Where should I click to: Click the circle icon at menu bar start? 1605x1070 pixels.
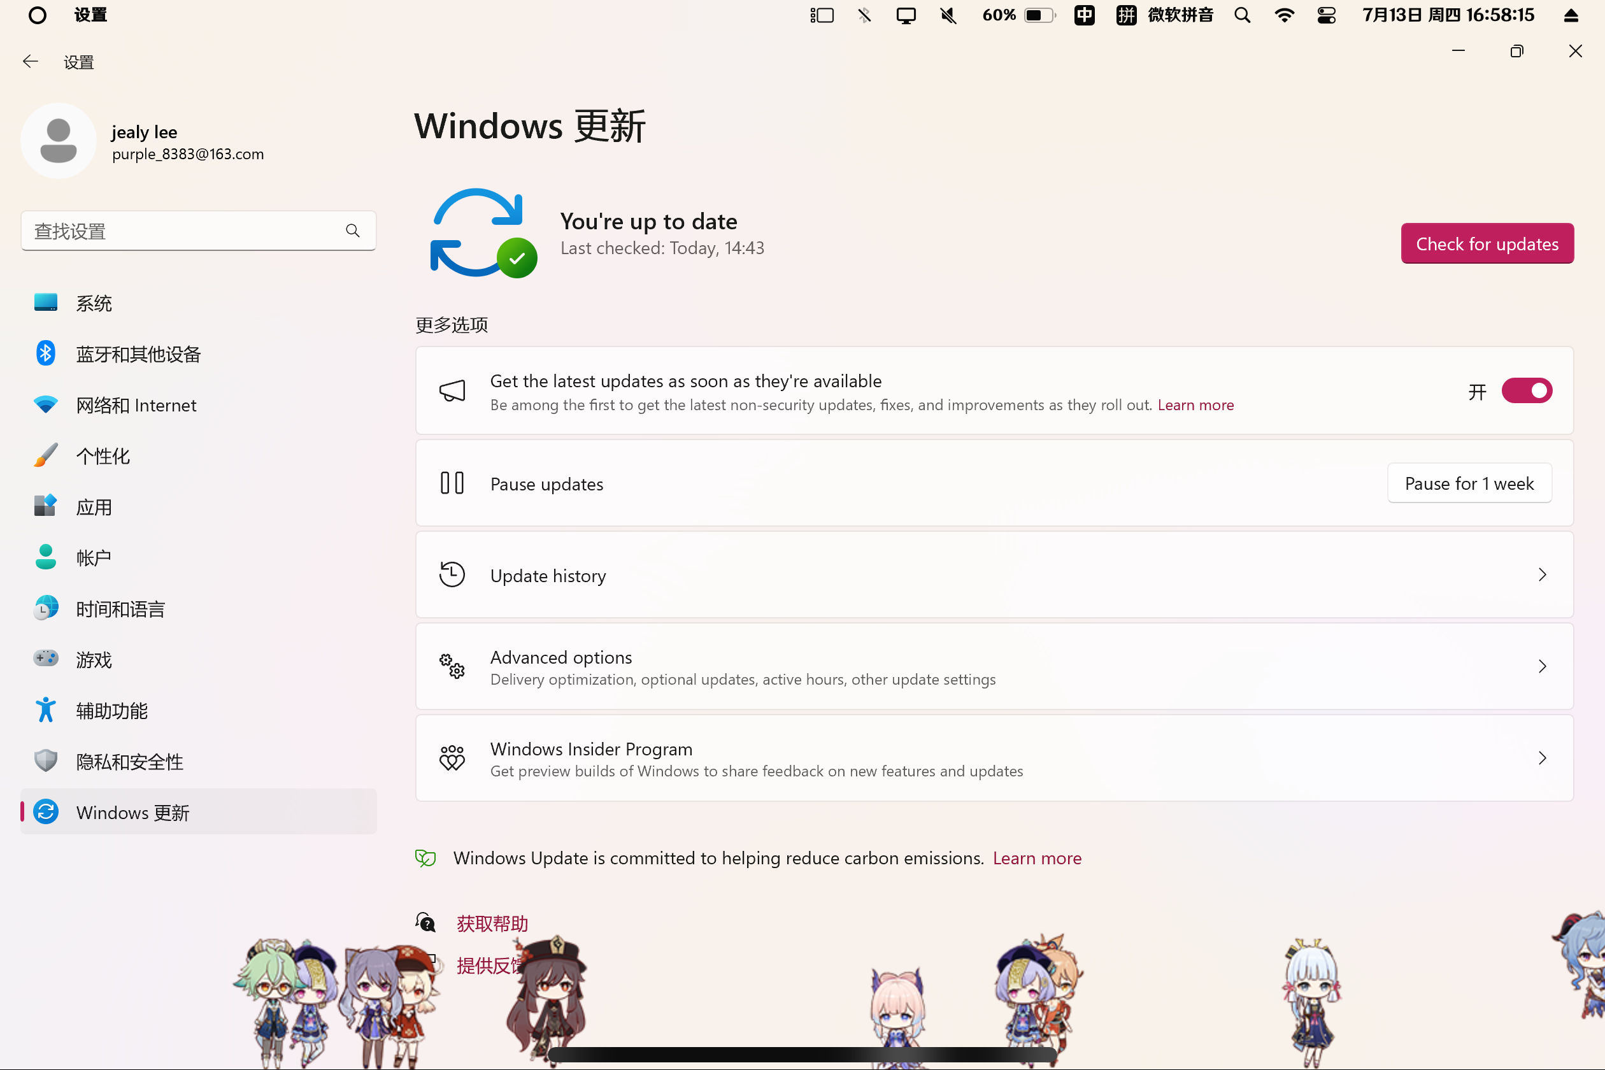point(38,15)
